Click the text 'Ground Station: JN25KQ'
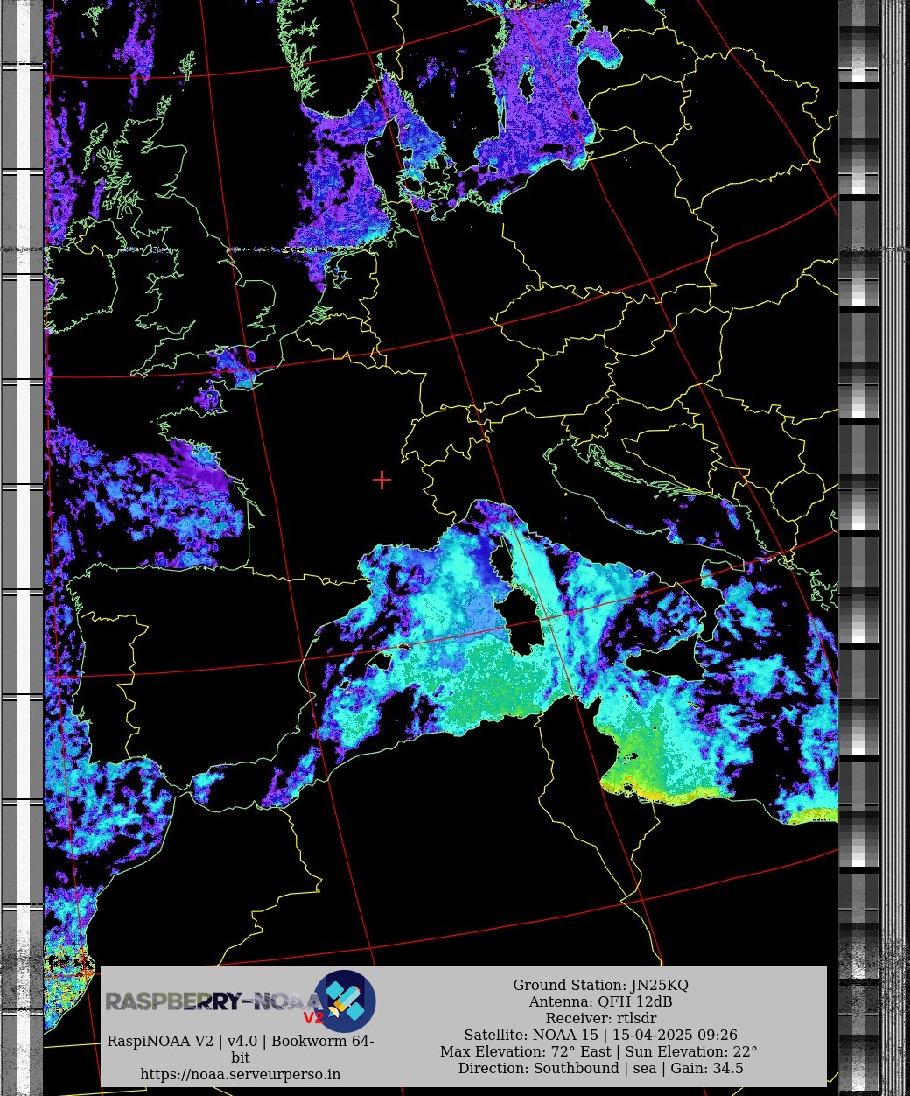The image size is (910, 1096). tap(600, 985)
